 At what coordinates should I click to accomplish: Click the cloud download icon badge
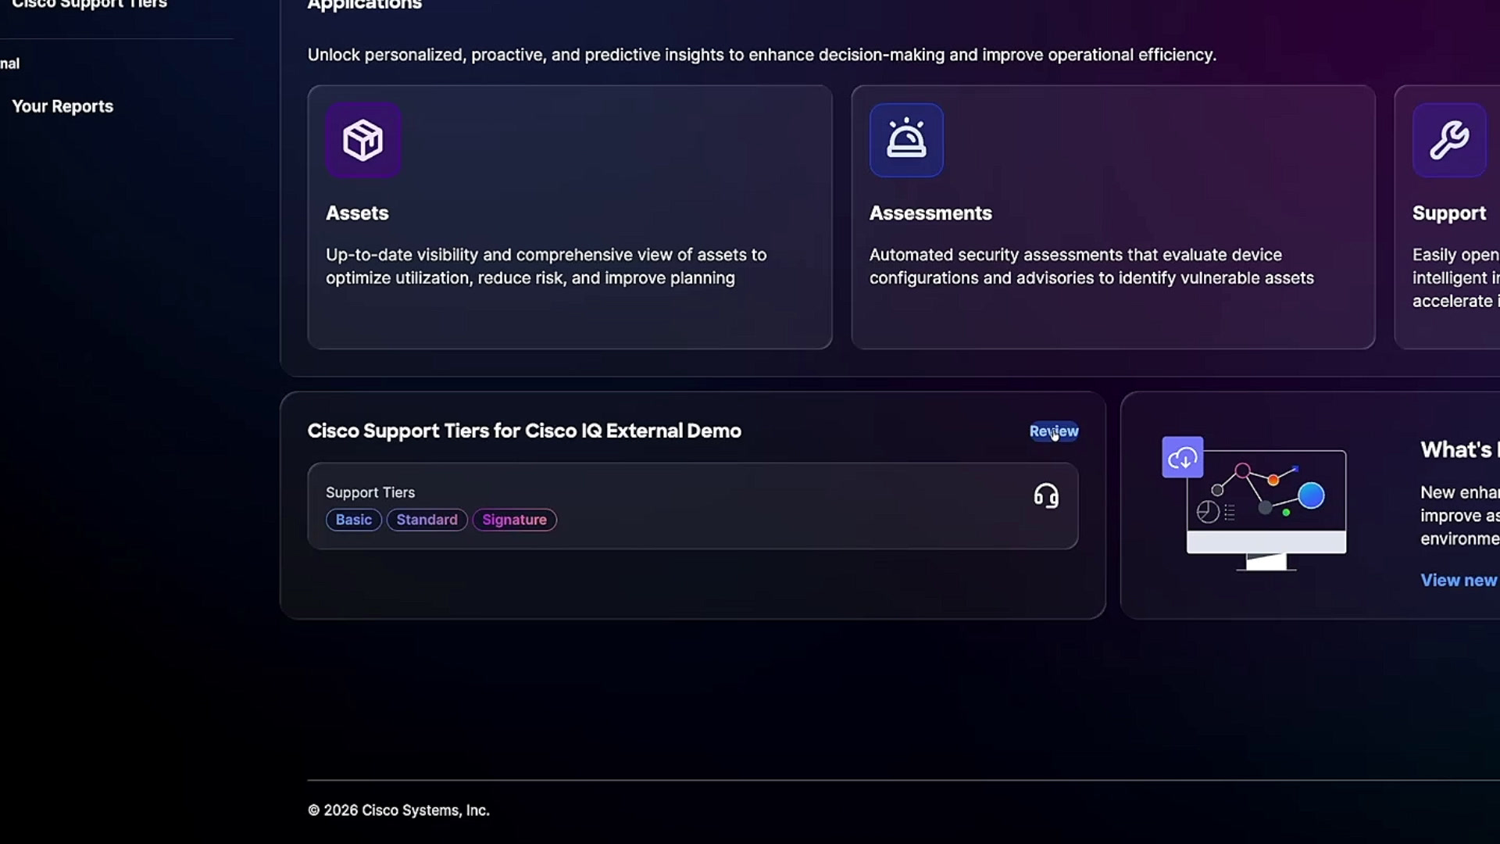pyautogui.click(x=1182, y=457)
